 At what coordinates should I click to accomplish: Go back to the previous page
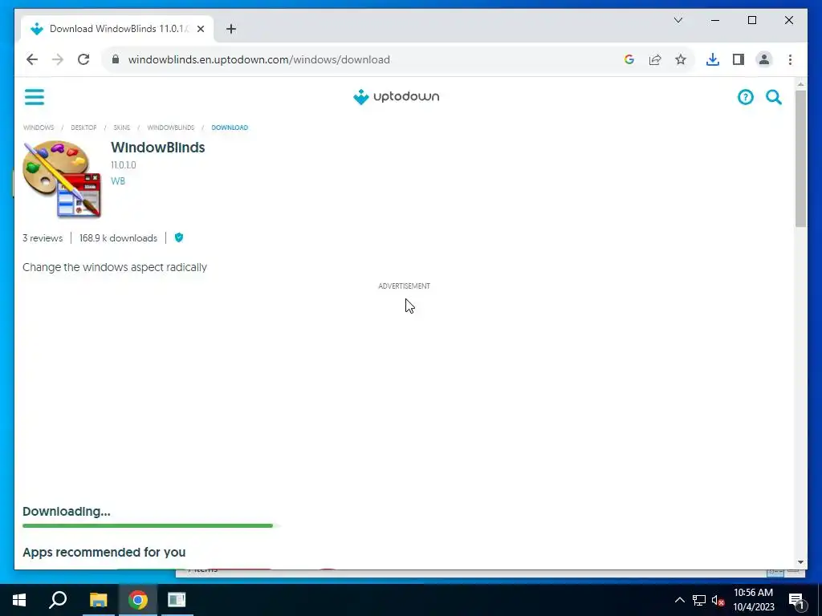tap(32, 59)
